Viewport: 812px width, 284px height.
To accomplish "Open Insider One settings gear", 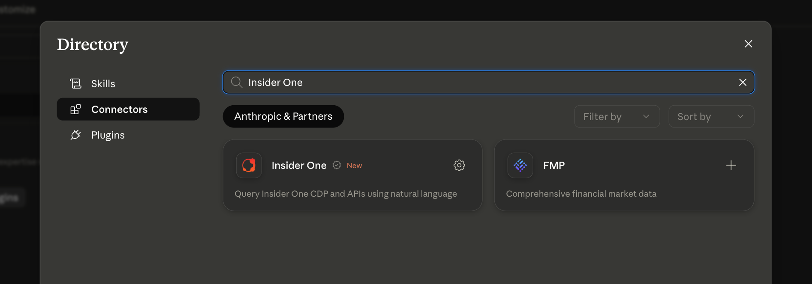I will tap(459, 166).
